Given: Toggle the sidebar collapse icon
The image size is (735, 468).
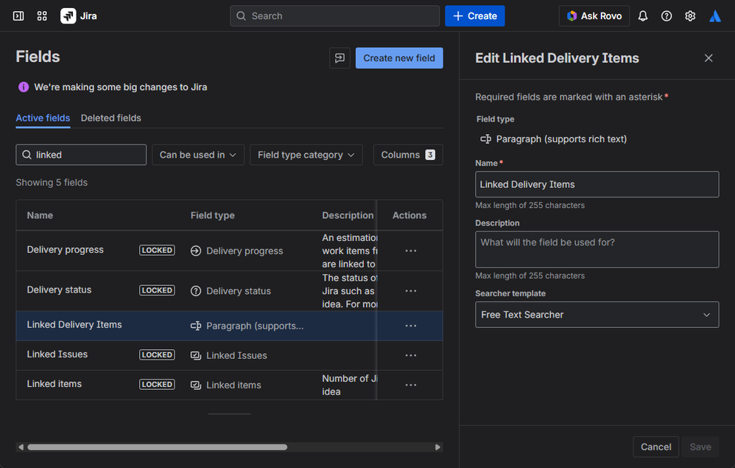Looking at the screenshot, I should [18, 15].
